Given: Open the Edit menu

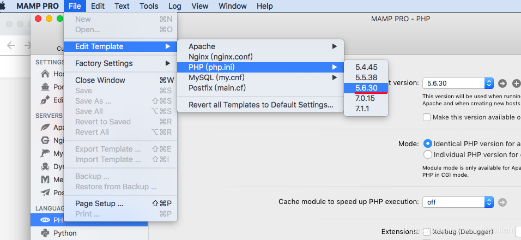Looking at the screenshot, I should pyautogui.click(x=98, y=6).
